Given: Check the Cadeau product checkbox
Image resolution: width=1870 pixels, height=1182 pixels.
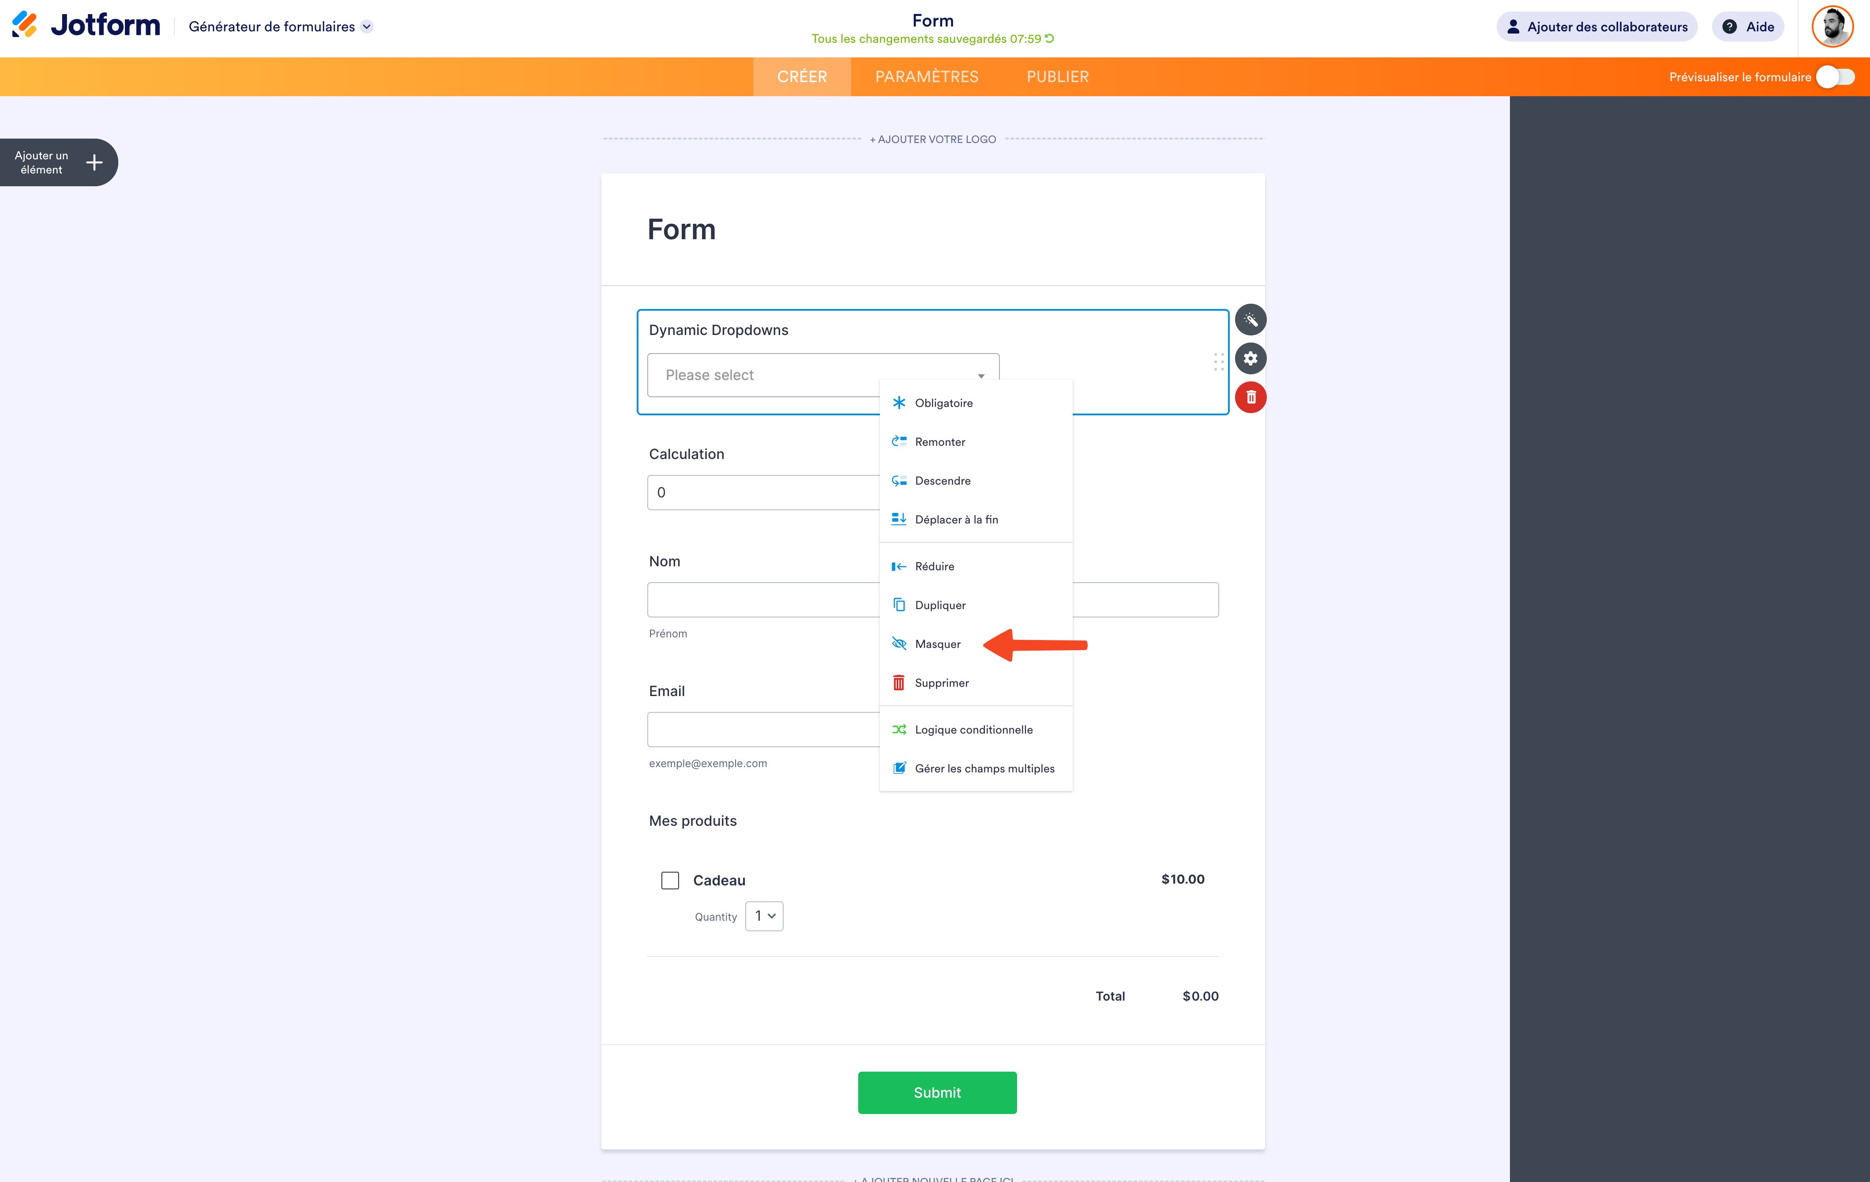Looking at the screenshot, I should pos(669,880).
